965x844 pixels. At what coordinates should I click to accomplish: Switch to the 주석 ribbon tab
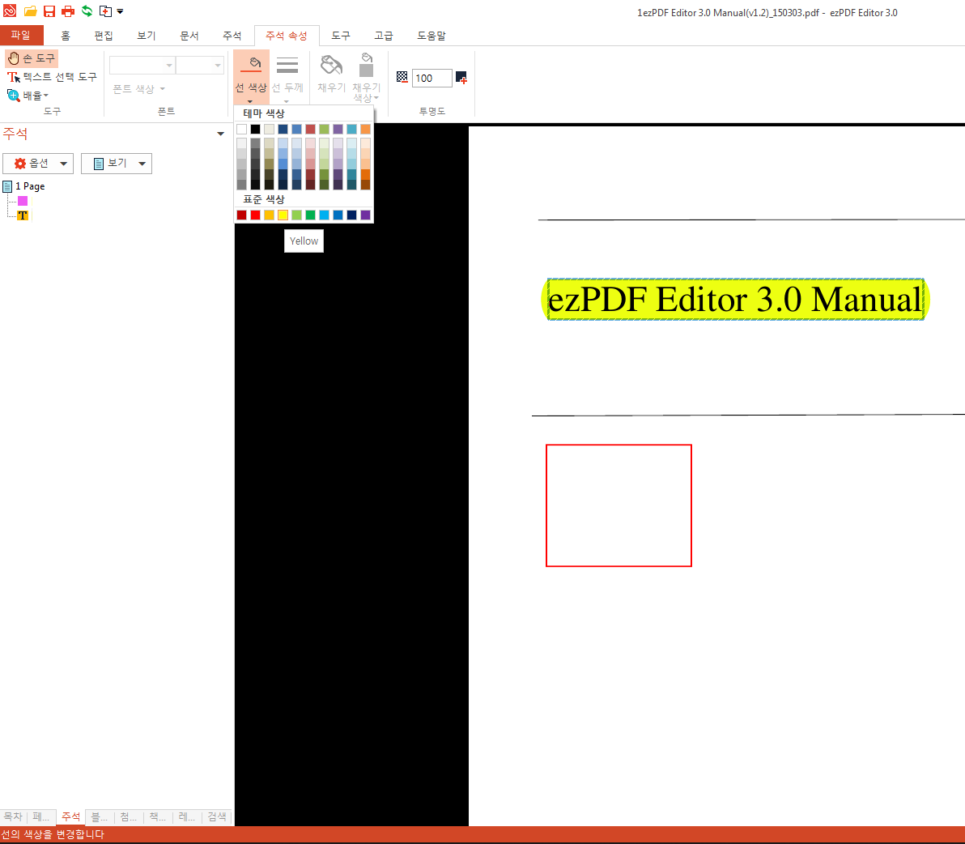(232, 36)
